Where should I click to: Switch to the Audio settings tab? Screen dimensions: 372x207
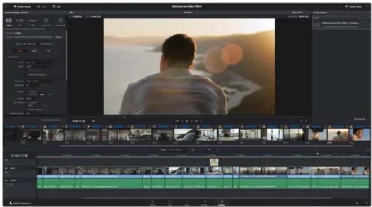point(34,51)
